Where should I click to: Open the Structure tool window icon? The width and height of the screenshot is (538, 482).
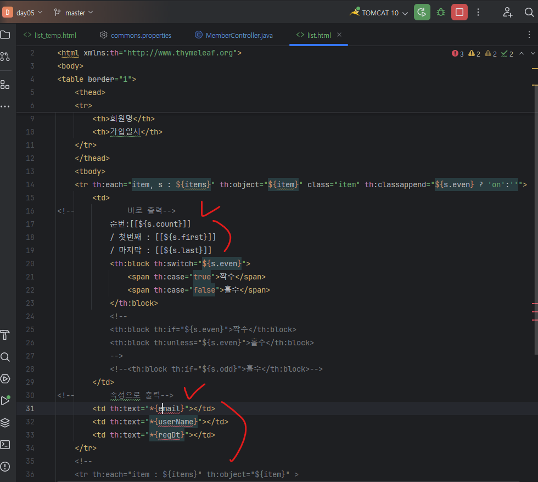(5, 85)
